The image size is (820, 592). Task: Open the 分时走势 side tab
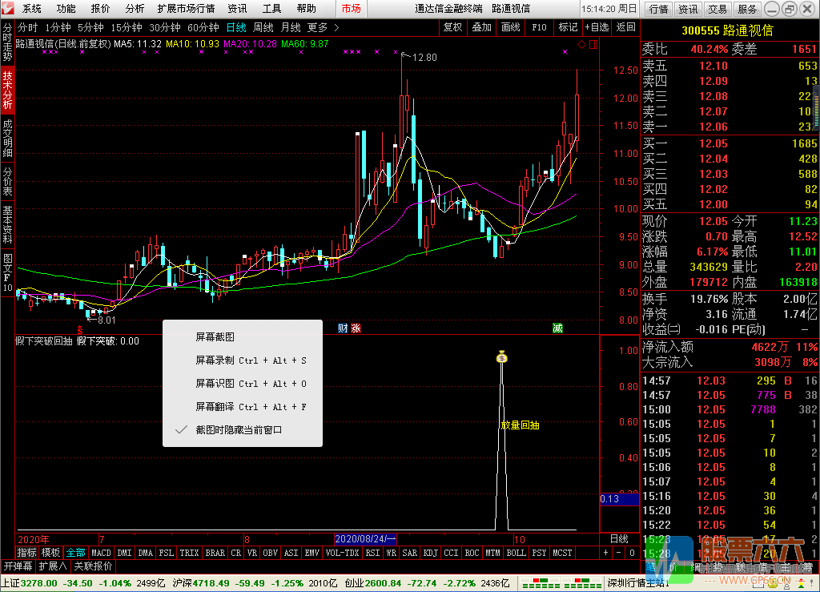click(7, 43)
